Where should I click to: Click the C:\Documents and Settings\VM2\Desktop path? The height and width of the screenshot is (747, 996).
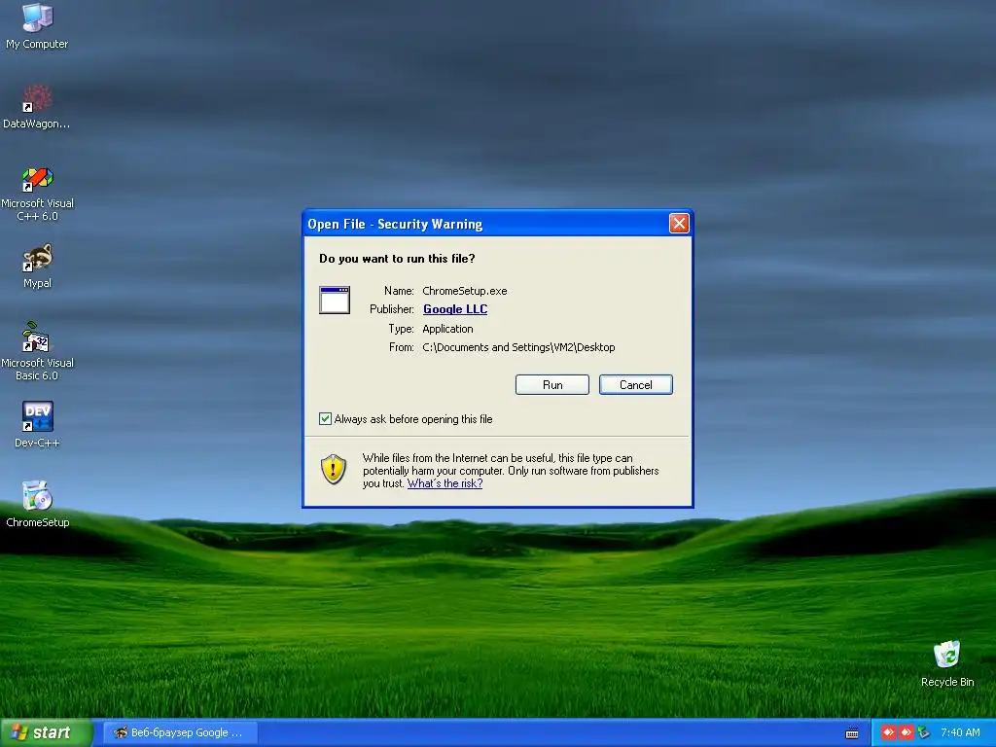[x=518, y=347]
